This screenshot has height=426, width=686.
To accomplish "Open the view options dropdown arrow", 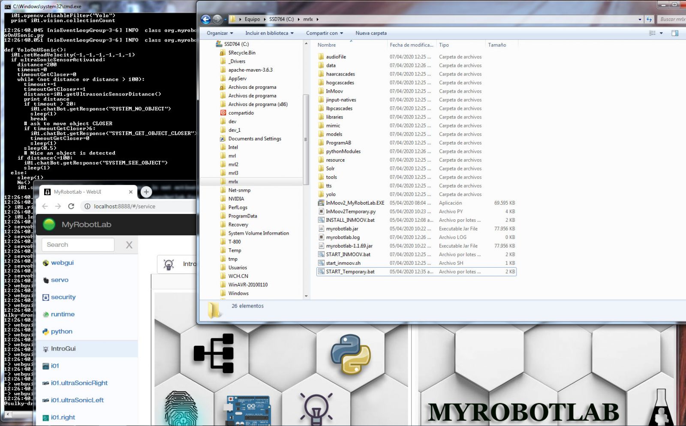I will [x=661, y=33].
